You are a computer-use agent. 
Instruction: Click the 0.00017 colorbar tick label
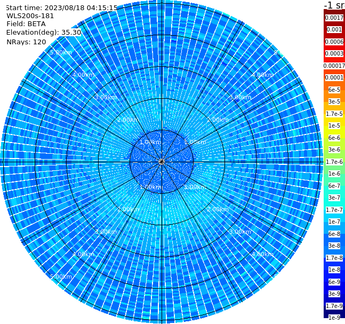[x=334, y=66]
